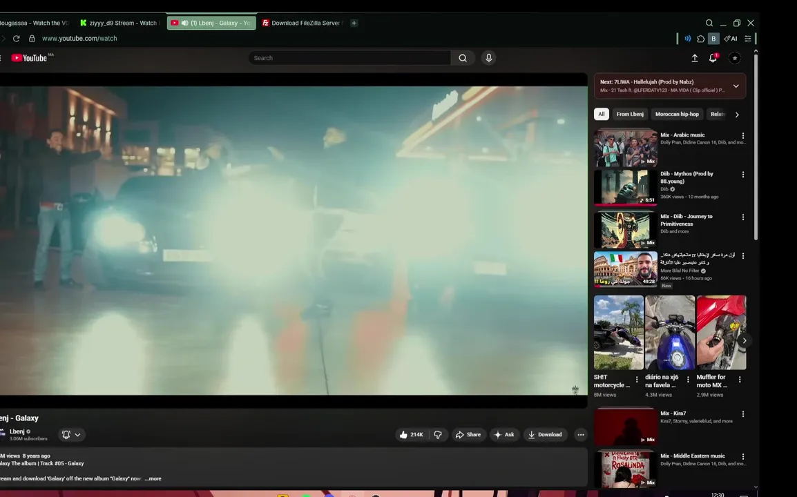Click the Download button
This screenshot has width=797, height=497.
click(545, 434)
